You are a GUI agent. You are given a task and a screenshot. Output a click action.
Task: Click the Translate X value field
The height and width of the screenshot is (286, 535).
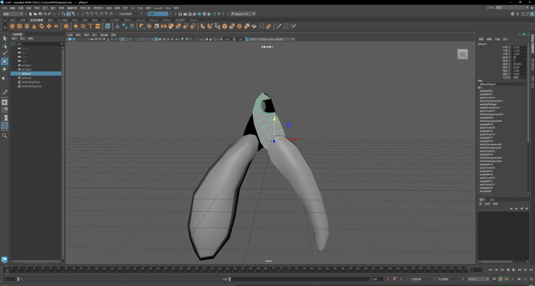(518, 47)
